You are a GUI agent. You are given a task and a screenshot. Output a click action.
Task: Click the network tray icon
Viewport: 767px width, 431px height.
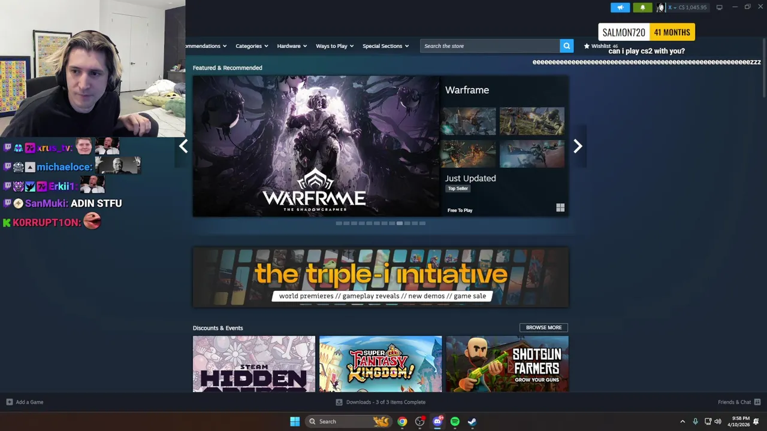pyautogui.click(x=708, y=421)
